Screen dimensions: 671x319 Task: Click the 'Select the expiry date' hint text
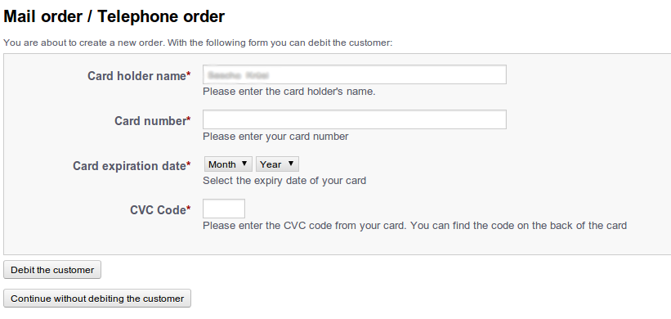click(284, 180)
